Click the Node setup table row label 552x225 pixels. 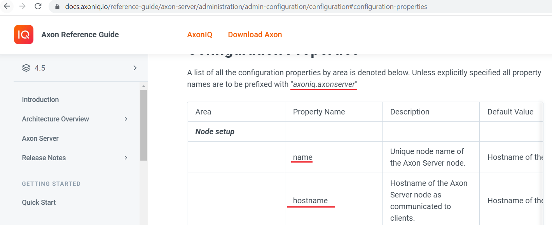[x=215, y=132]
